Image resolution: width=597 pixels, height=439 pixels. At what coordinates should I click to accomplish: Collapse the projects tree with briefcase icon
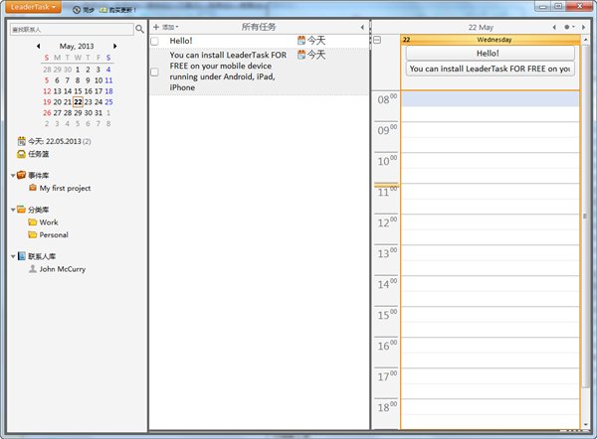[12, 175]
